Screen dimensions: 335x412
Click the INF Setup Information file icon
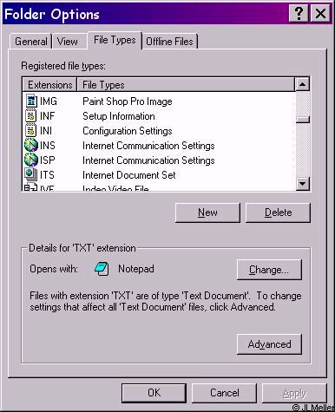(x=31, y=115)
